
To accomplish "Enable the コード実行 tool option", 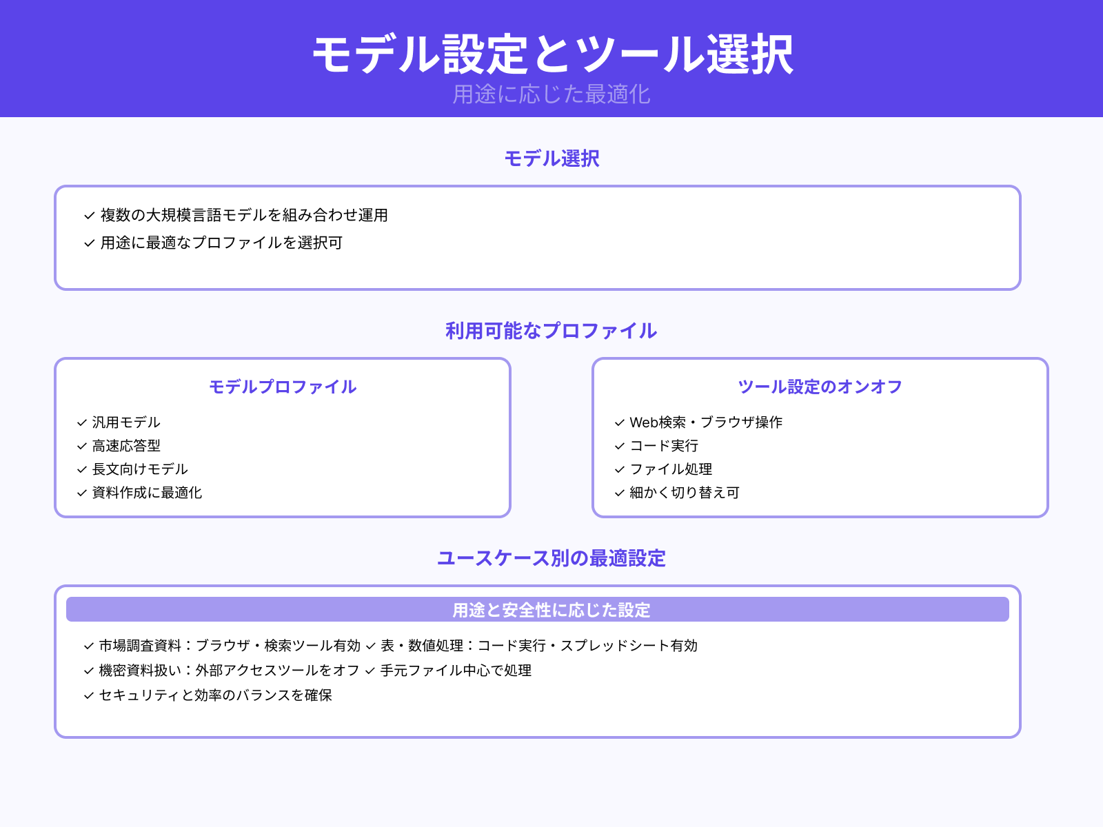I will tap(664, 446).
